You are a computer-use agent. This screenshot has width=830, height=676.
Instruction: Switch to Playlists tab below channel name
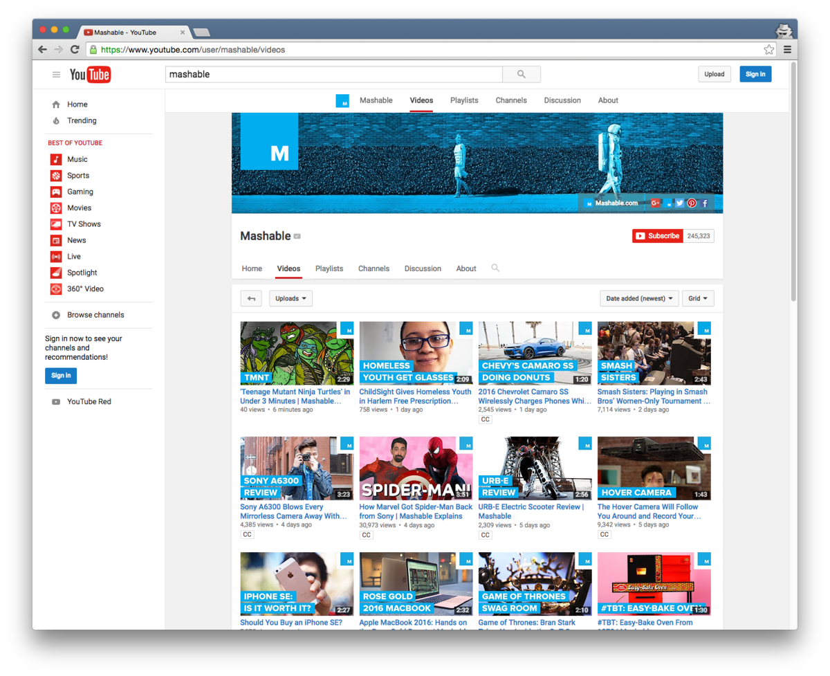[329, 268]
